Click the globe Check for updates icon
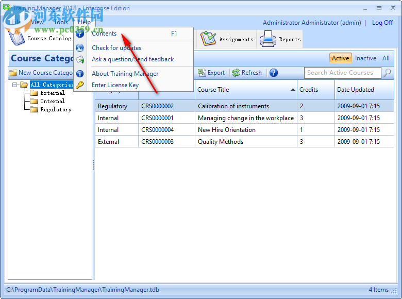The image size is (402, 299). click(80, 48)
